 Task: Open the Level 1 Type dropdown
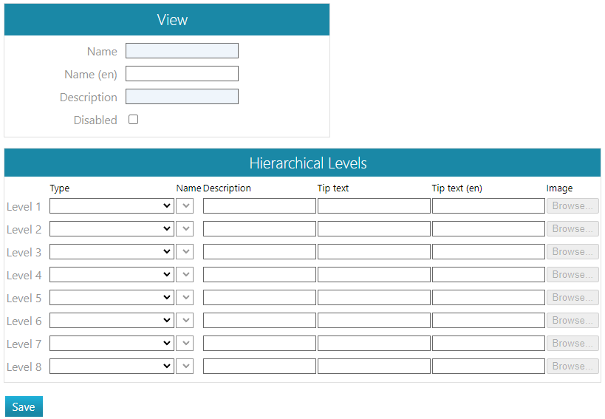[112, 206]
